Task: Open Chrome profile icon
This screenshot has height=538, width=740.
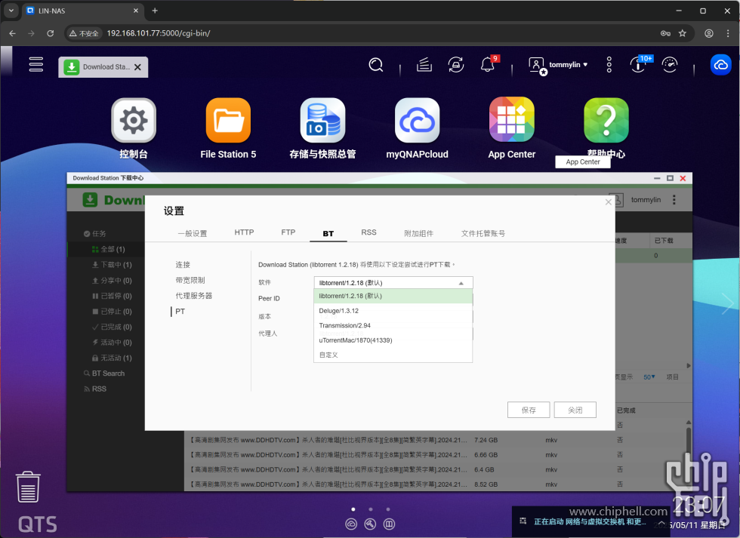Action: pos(709,33)
